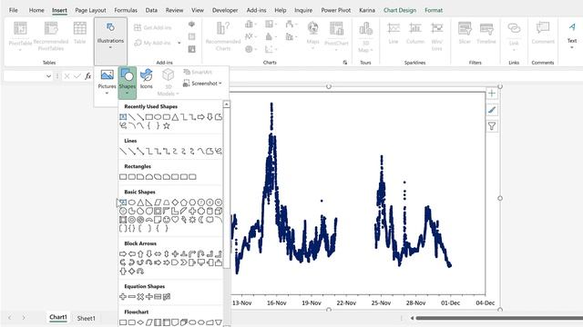Select the Chevron in Block Arrows
The width and height of the screenshot is (583, 327).
point(184,263)
